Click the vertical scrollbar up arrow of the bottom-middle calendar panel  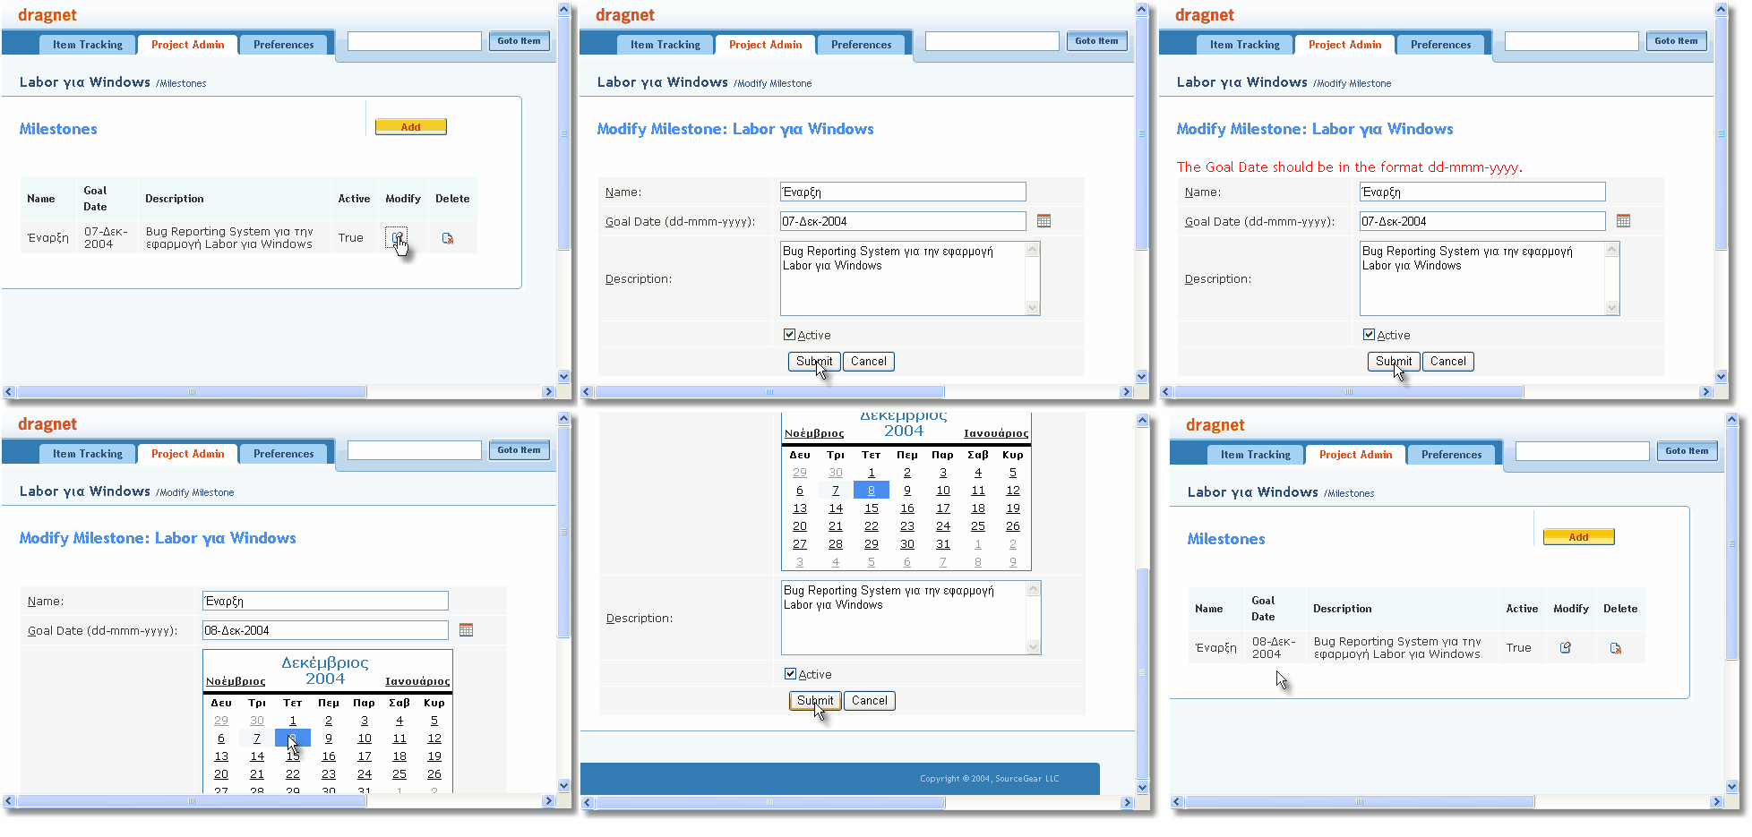point(1142,420)
